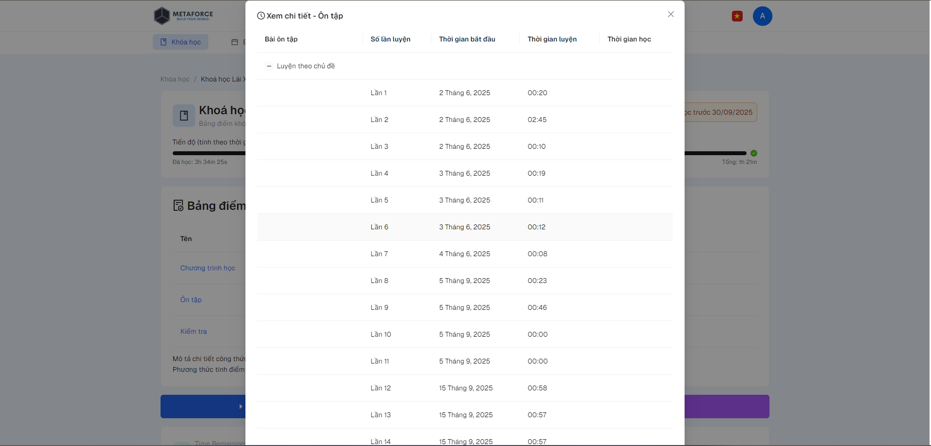Viewport: 931px width, 446px height.
Task: Click the Khóa học breadcrumb link
Action: [x=175, y=79]
